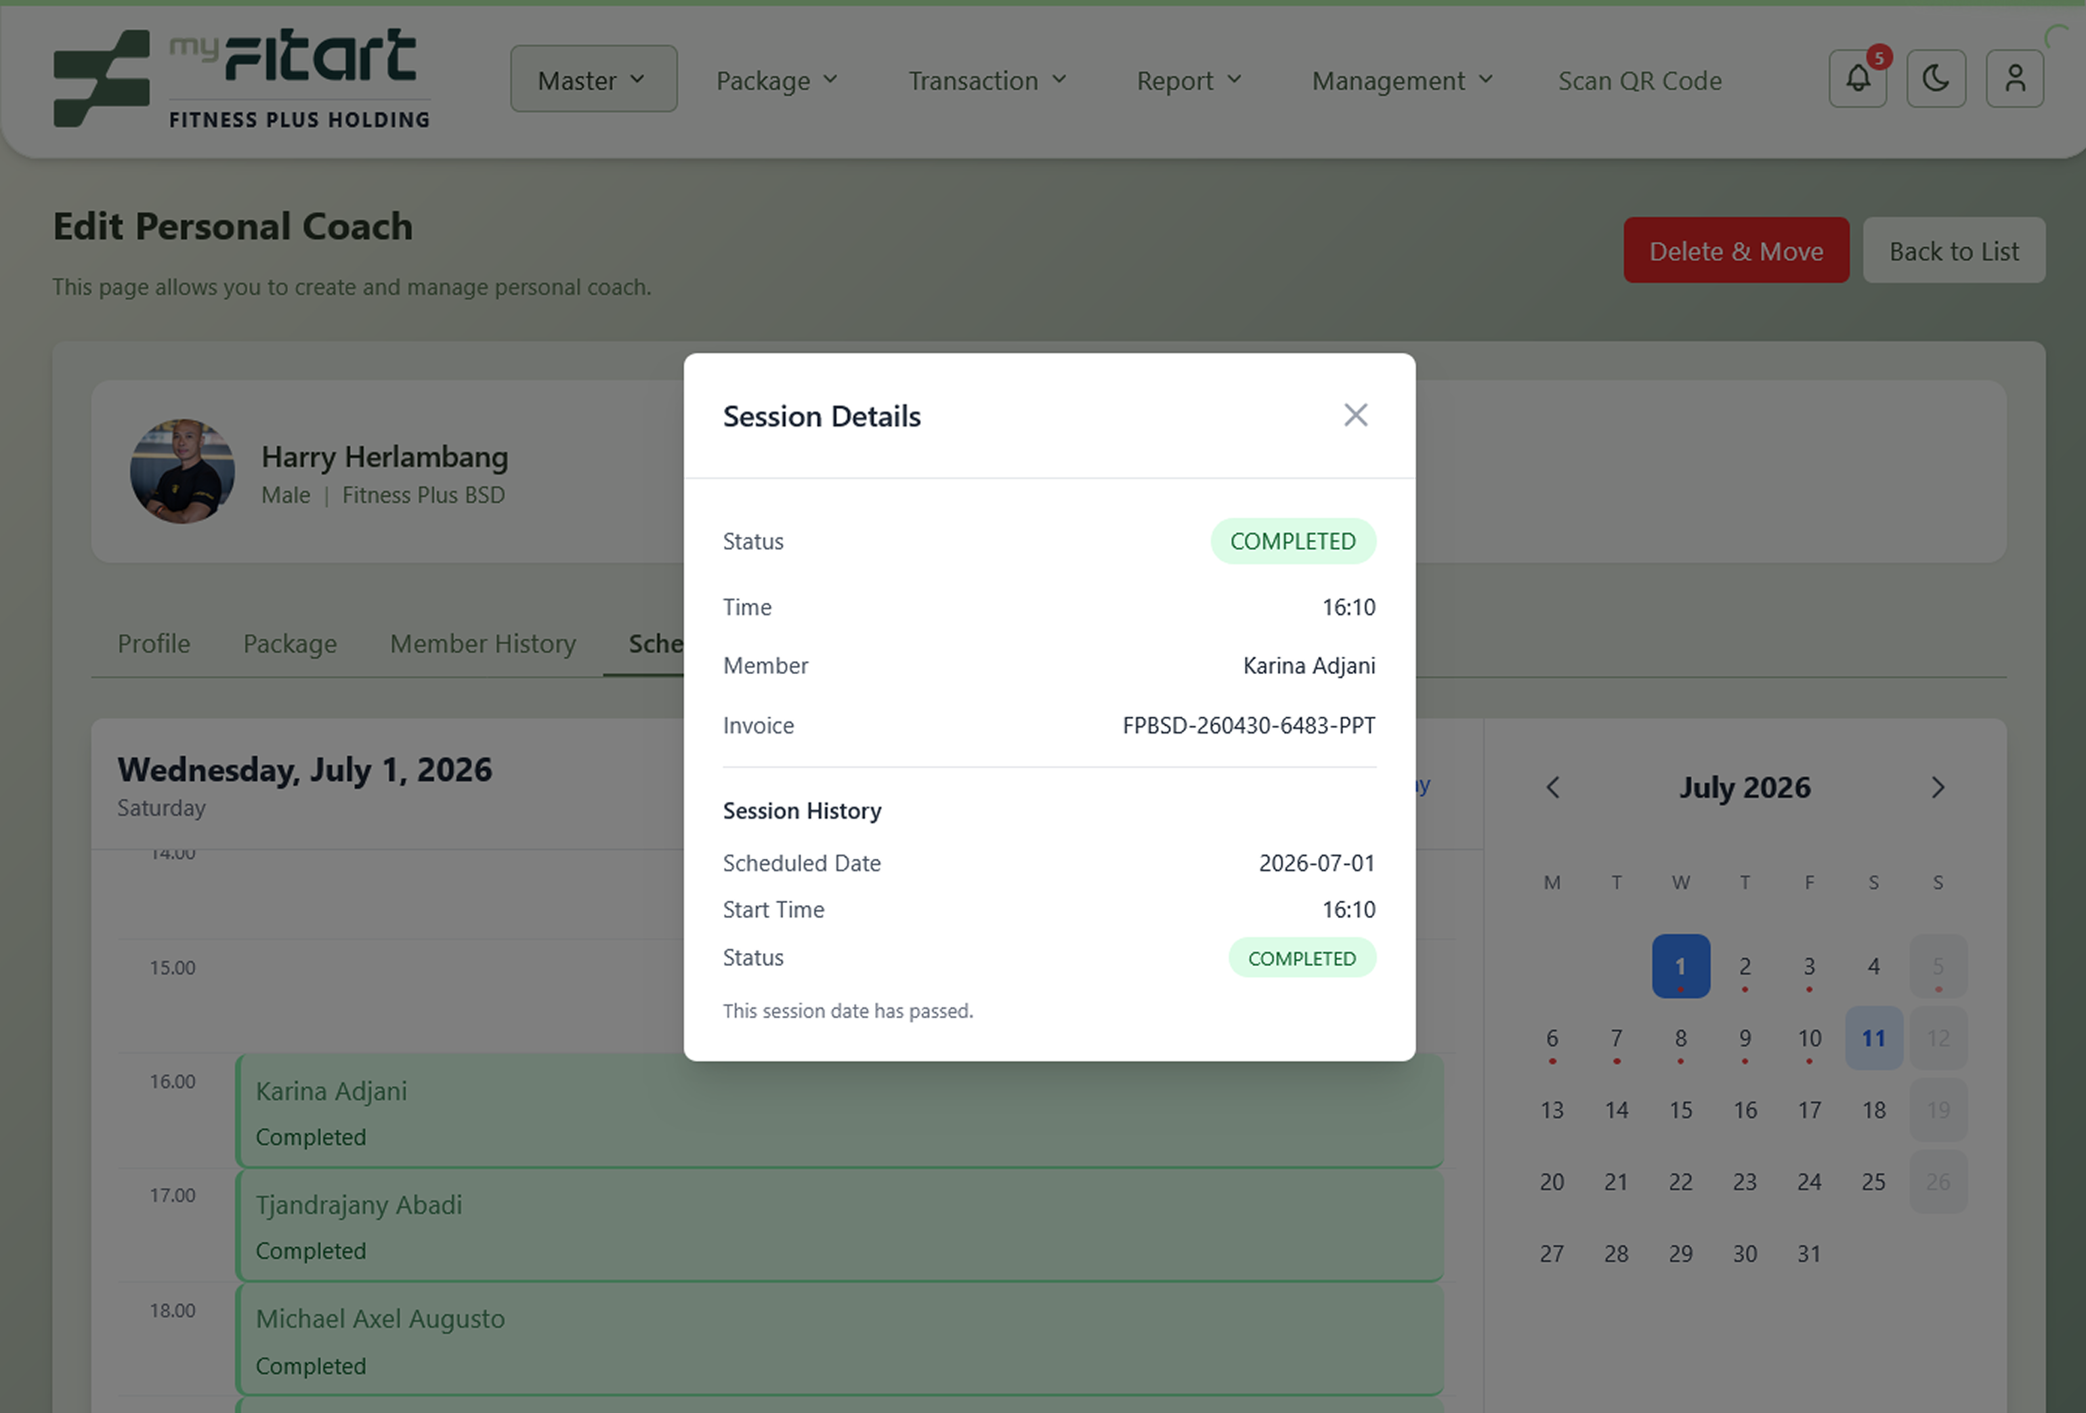
Task: Go to previous month in calendar
Action: pyautogui.click(x=1553, y=787)
